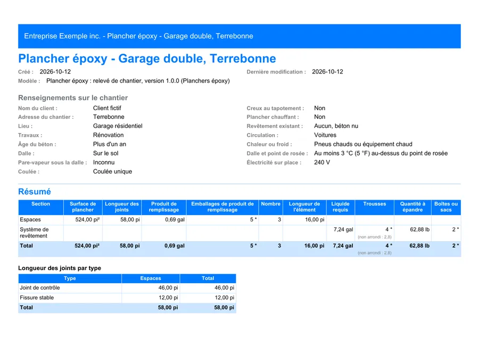Click the value 'Aucun, béton nu'
479x337 pixels.
(x=336, y=126)
